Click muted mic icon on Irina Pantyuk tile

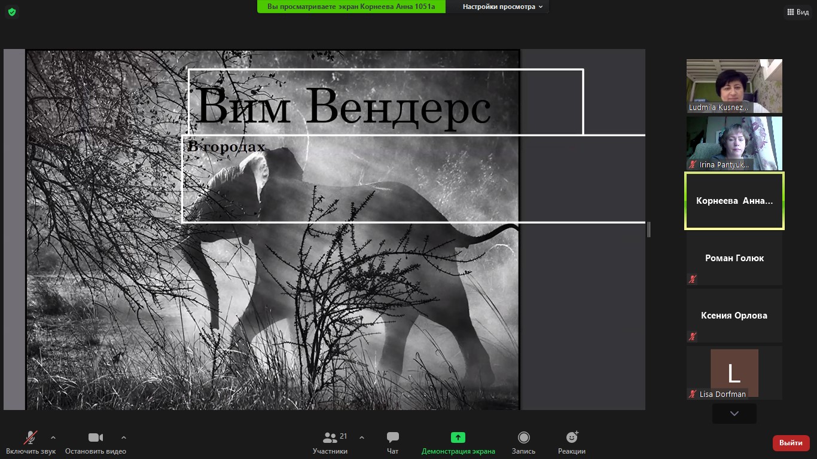click(693, 164)
